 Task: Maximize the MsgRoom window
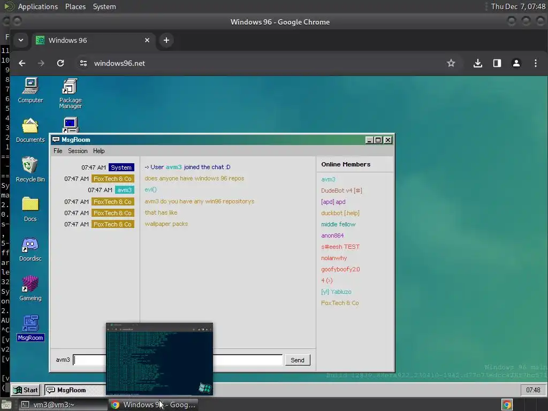378,140
